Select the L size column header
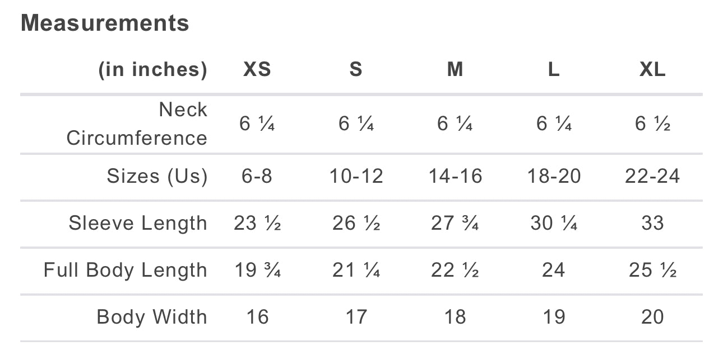The image size is (723, 346). [x=554, y=69]
